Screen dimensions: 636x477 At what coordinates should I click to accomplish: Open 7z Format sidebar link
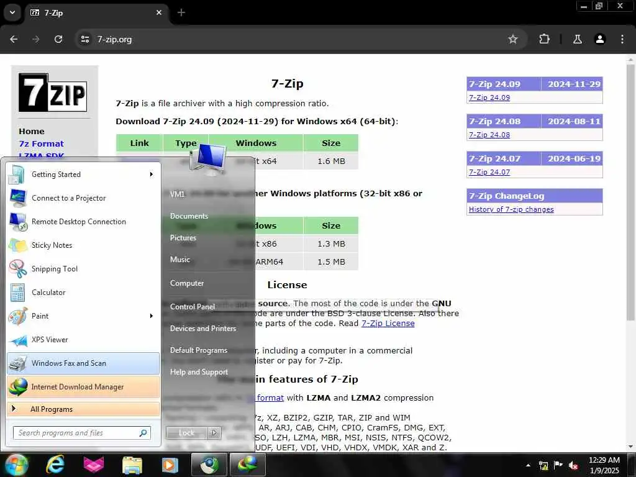click(x=42, y=143)
